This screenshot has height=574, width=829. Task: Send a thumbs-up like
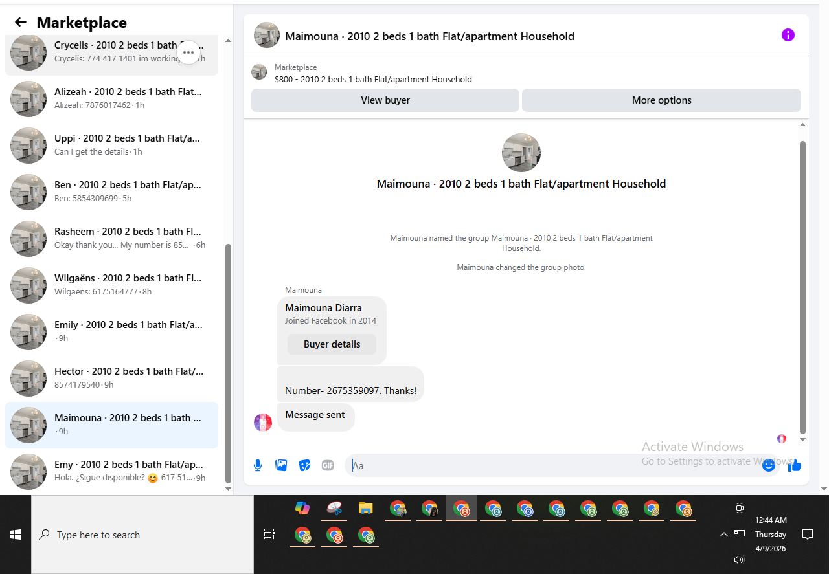(x=795, y=465)
